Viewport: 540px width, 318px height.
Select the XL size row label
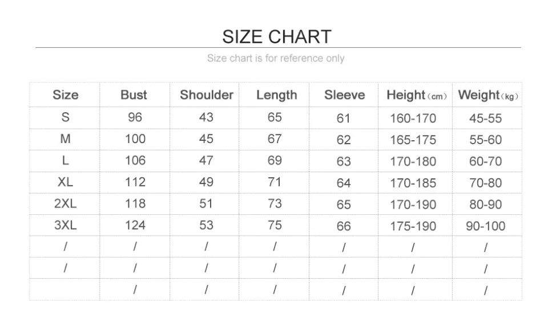pos(66,182)
